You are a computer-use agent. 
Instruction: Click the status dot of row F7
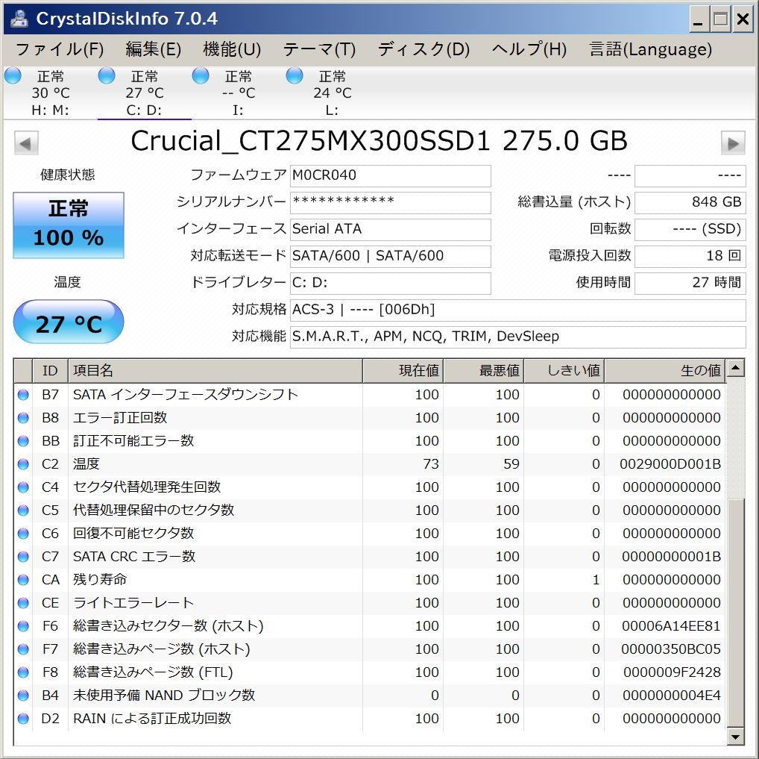point(23,649)
